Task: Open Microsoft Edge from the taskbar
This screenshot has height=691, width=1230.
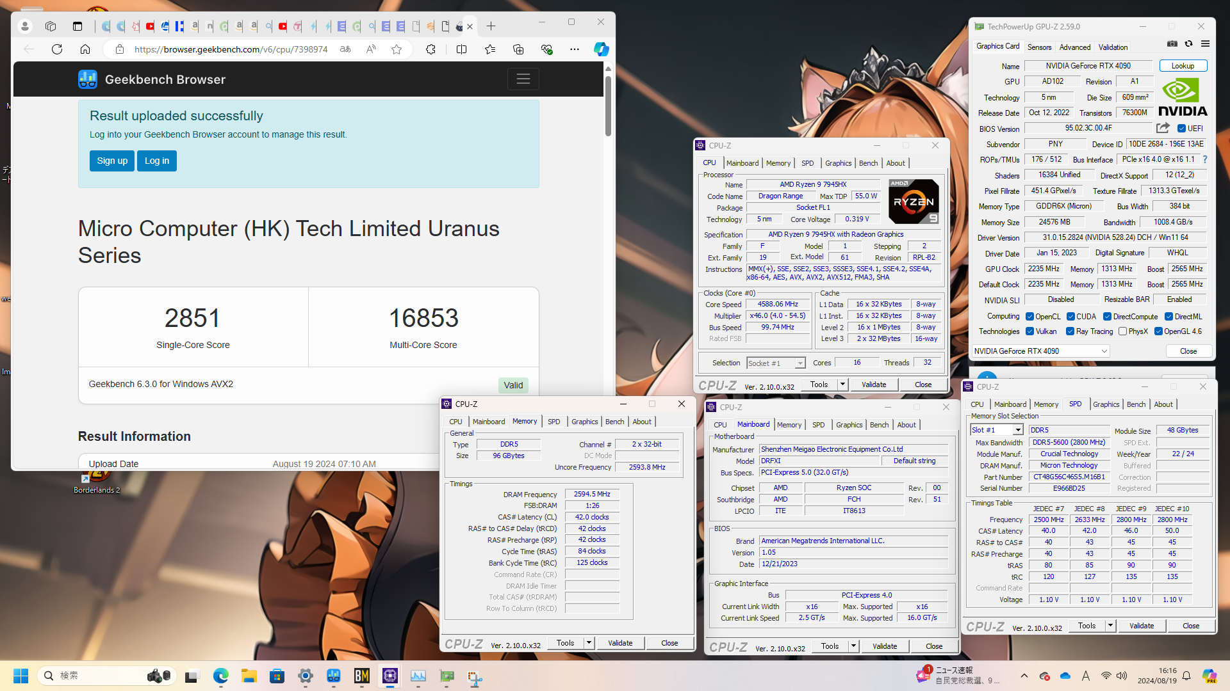Action: tap(220, 676)
